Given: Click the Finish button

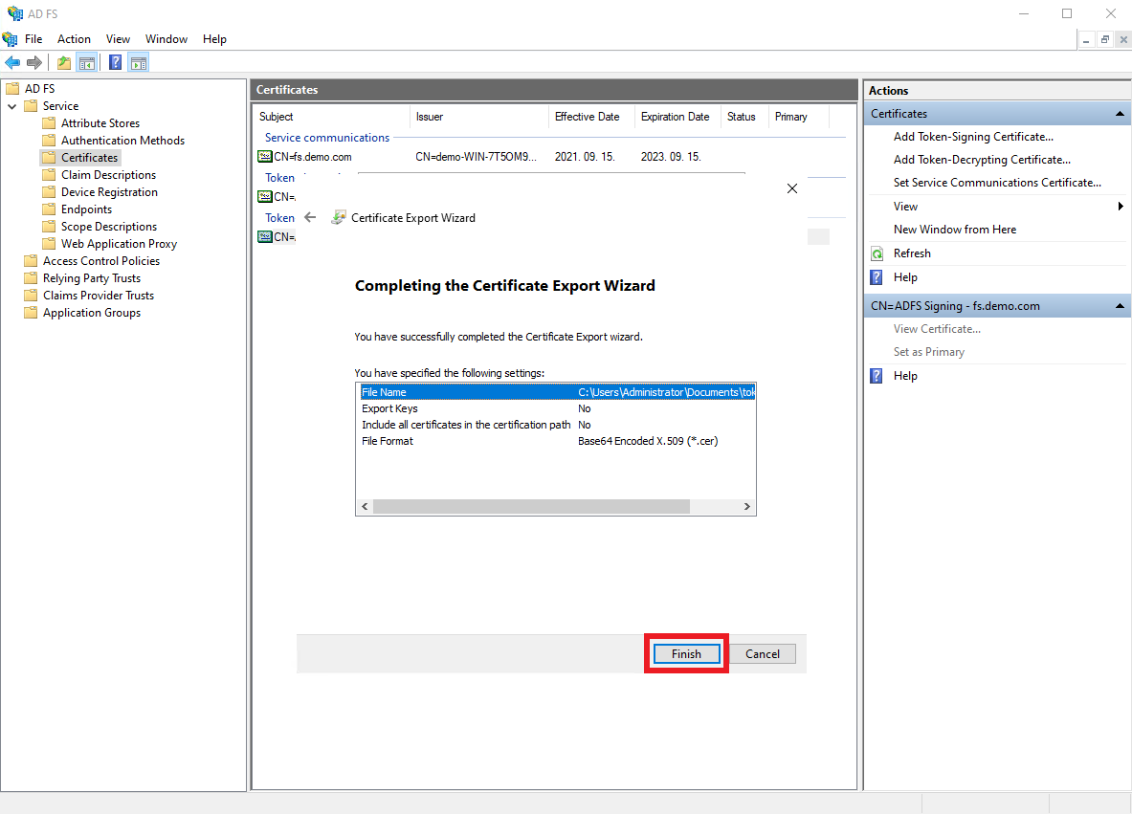Looking at the screenshot, I should pos(686,654).
